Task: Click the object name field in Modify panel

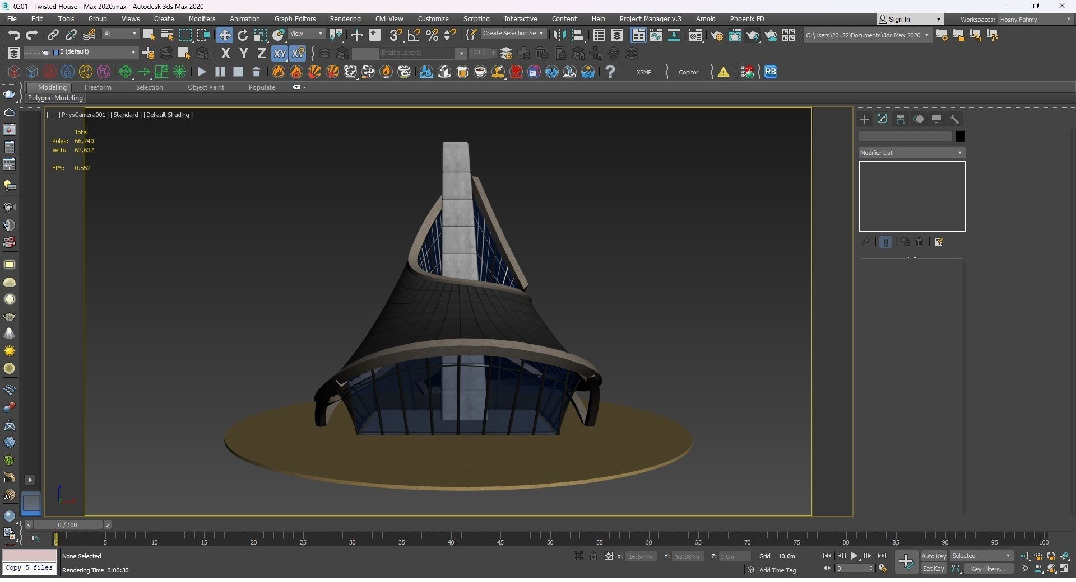Action: tap(905, 136)
